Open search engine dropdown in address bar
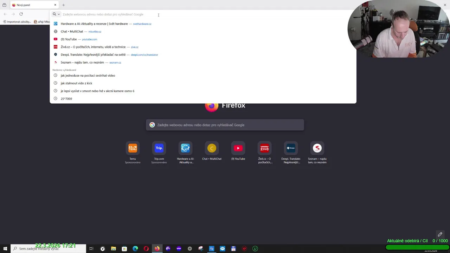This screenshot has height=253, width=450. pyautogui.click(x=56, y=14)
